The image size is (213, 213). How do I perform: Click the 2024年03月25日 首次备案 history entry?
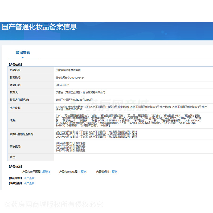tap(71, 143)
